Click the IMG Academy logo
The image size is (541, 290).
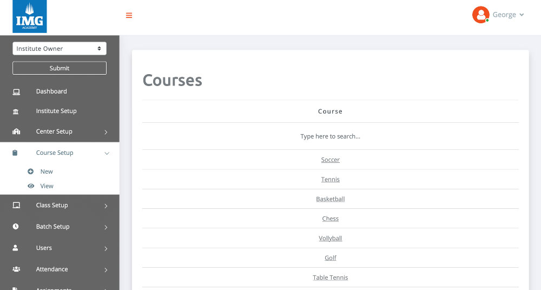(x=30, y=16)
